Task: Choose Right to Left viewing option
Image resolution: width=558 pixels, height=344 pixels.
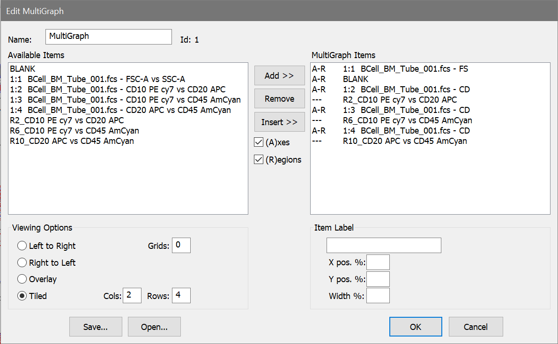Action: tap(22, 263)
